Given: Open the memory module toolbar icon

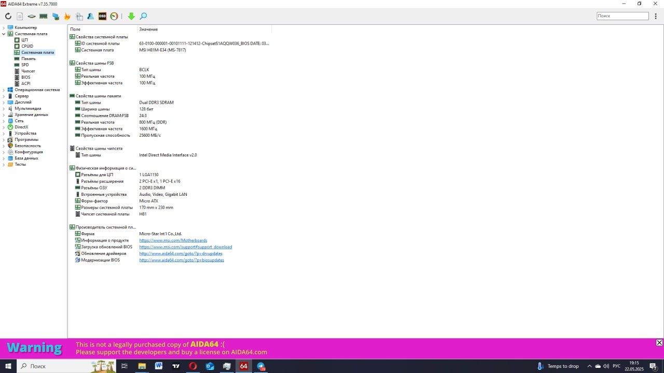Looking at the screenshot, I should [x=44, y=17].
